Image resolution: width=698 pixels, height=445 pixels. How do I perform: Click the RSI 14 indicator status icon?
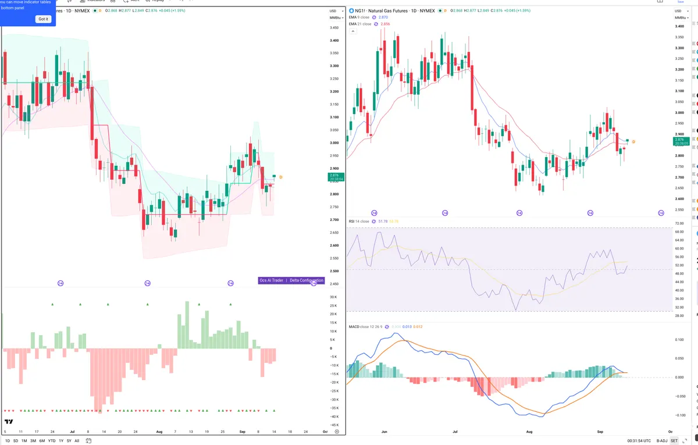374,222
